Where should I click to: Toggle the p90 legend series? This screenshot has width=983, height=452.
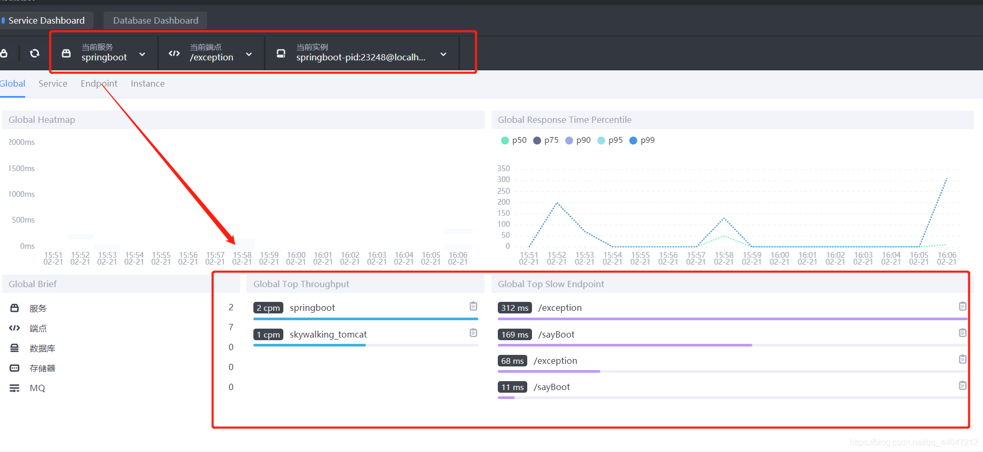pyautogui.click(x=578, y=140)
